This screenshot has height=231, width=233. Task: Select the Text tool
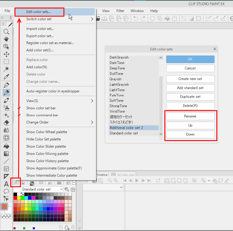click(x=6, y=184)
